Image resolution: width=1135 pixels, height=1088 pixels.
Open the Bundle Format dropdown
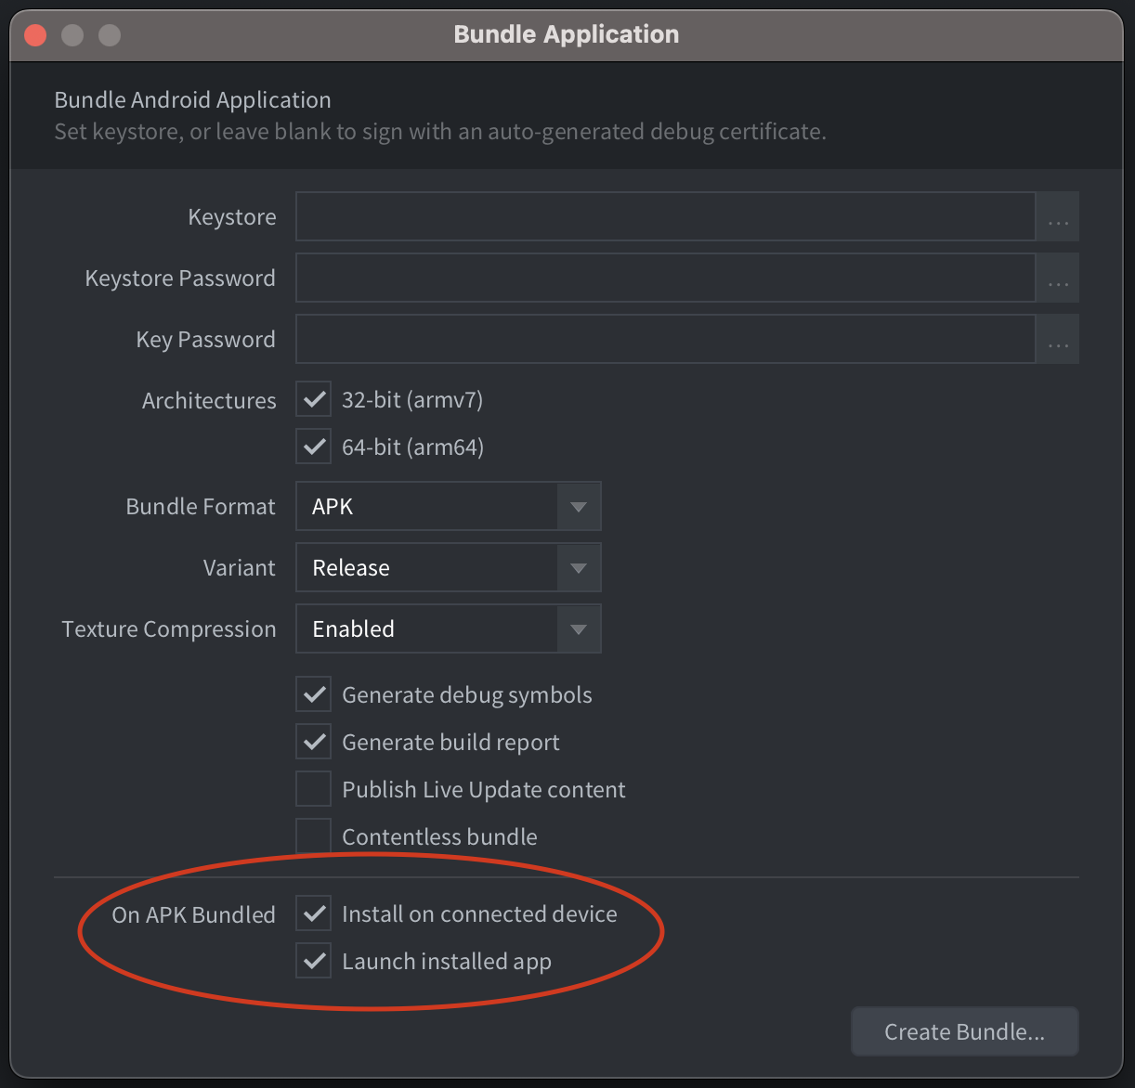click(x=578, y=506)
